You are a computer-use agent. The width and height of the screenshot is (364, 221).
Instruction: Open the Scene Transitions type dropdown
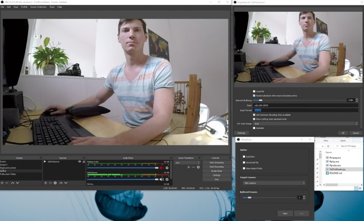tap(188, 162)
